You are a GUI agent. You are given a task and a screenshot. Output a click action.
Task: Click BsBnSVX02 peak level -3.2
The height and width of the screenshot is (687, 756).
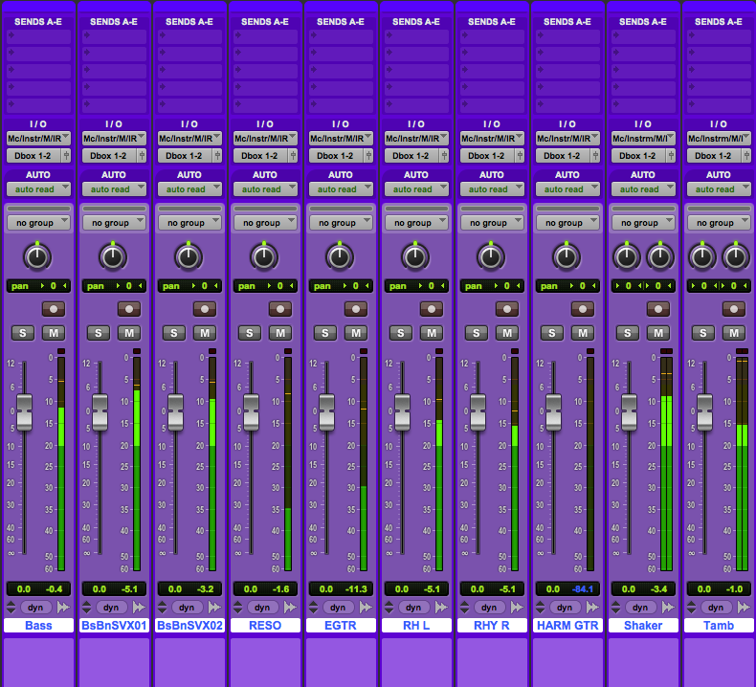tap(205, 589)
